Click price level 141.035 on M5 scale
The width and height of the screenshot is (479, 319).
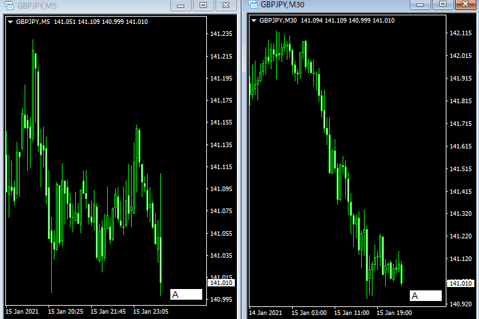(221, 255)
